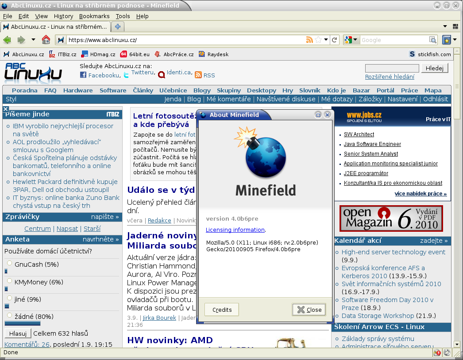This screenshot has width=463, height=360.
Task: Open the Tools menu
Action: point(123,16)
